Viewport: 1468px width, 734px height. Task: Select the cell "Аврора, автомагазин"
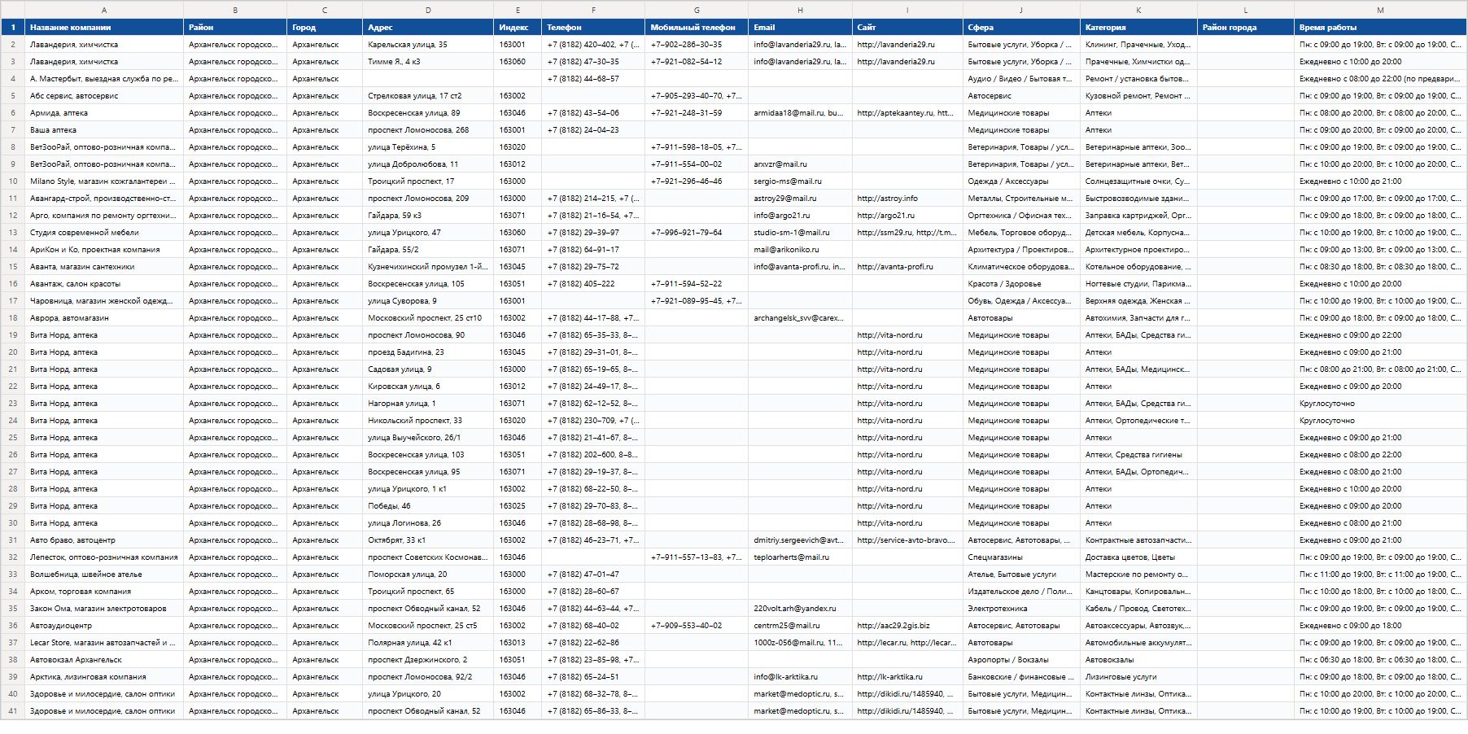[104, 318]
